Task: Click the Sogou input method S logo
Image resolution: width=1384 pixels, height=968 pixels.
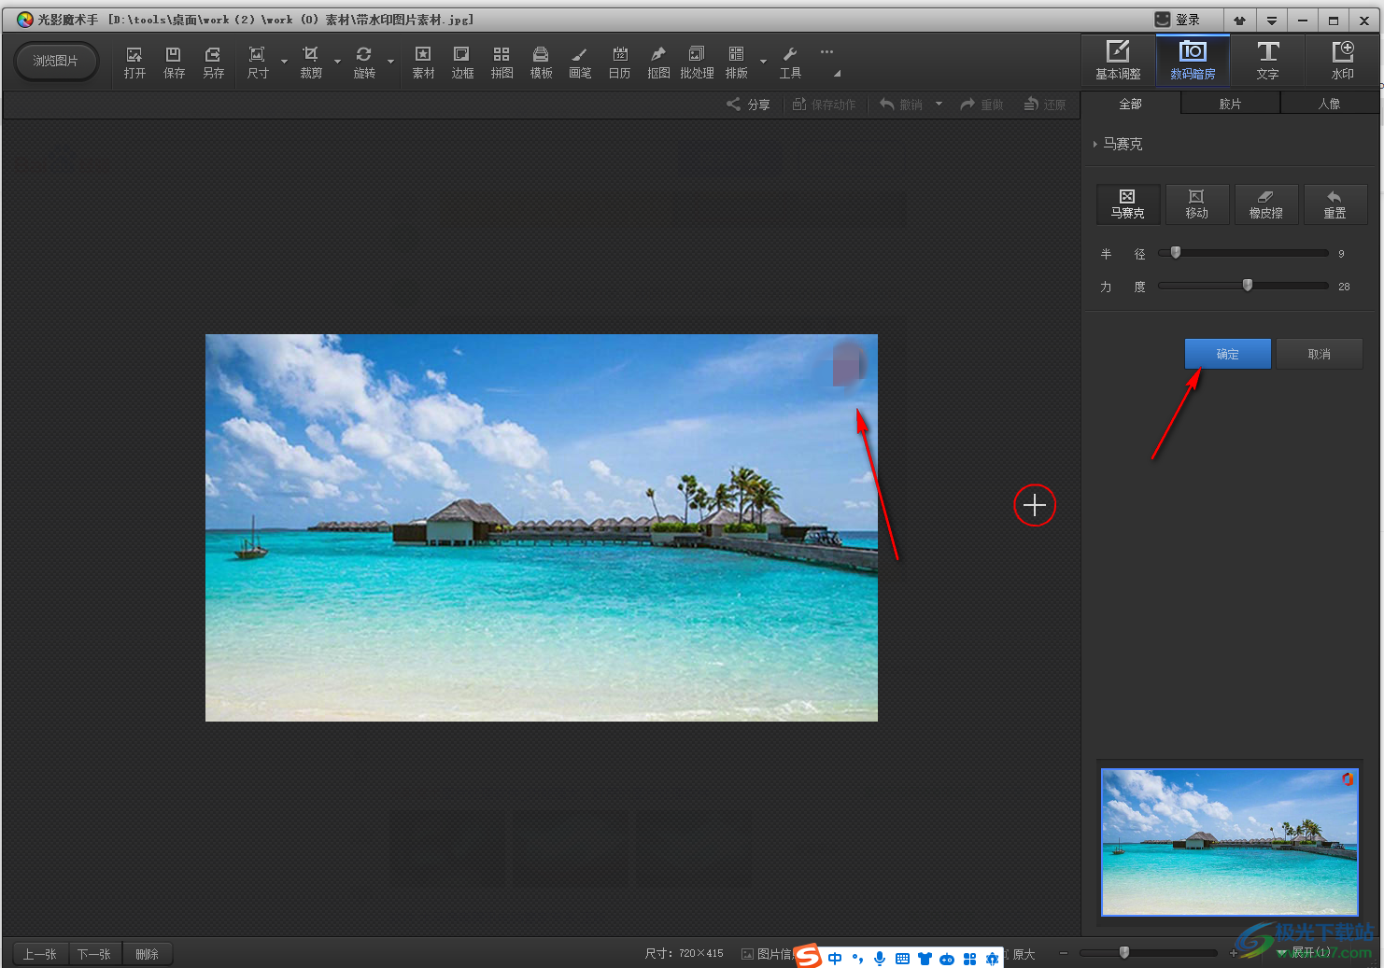Action: [809, 956]
